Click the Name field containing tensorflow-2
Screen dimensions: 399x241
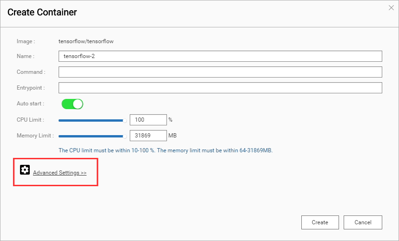tap(220, 56)
